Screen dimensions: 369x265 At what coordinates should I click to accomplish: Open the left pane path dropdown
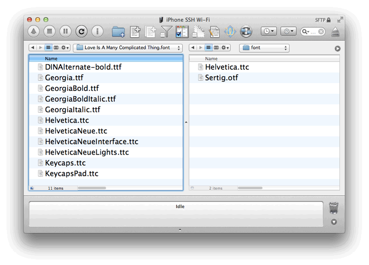point(128,48)
